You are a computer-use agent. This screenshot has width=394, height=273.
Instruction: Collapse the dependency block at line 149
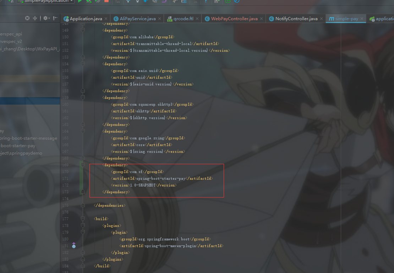[x=83, y=30]
